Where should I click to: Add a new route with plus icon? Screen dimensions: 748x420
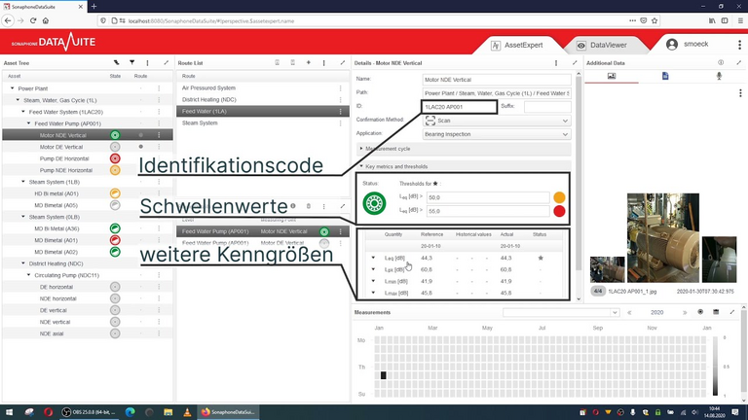[308, 62]
